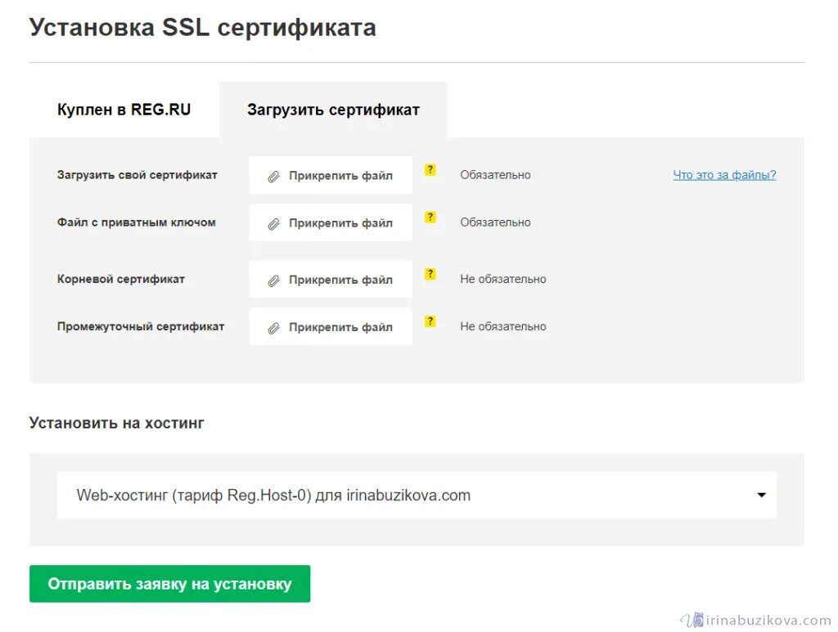
Task: Click yellow help icon beside intermediate certificate row
Action: [430, 321]
